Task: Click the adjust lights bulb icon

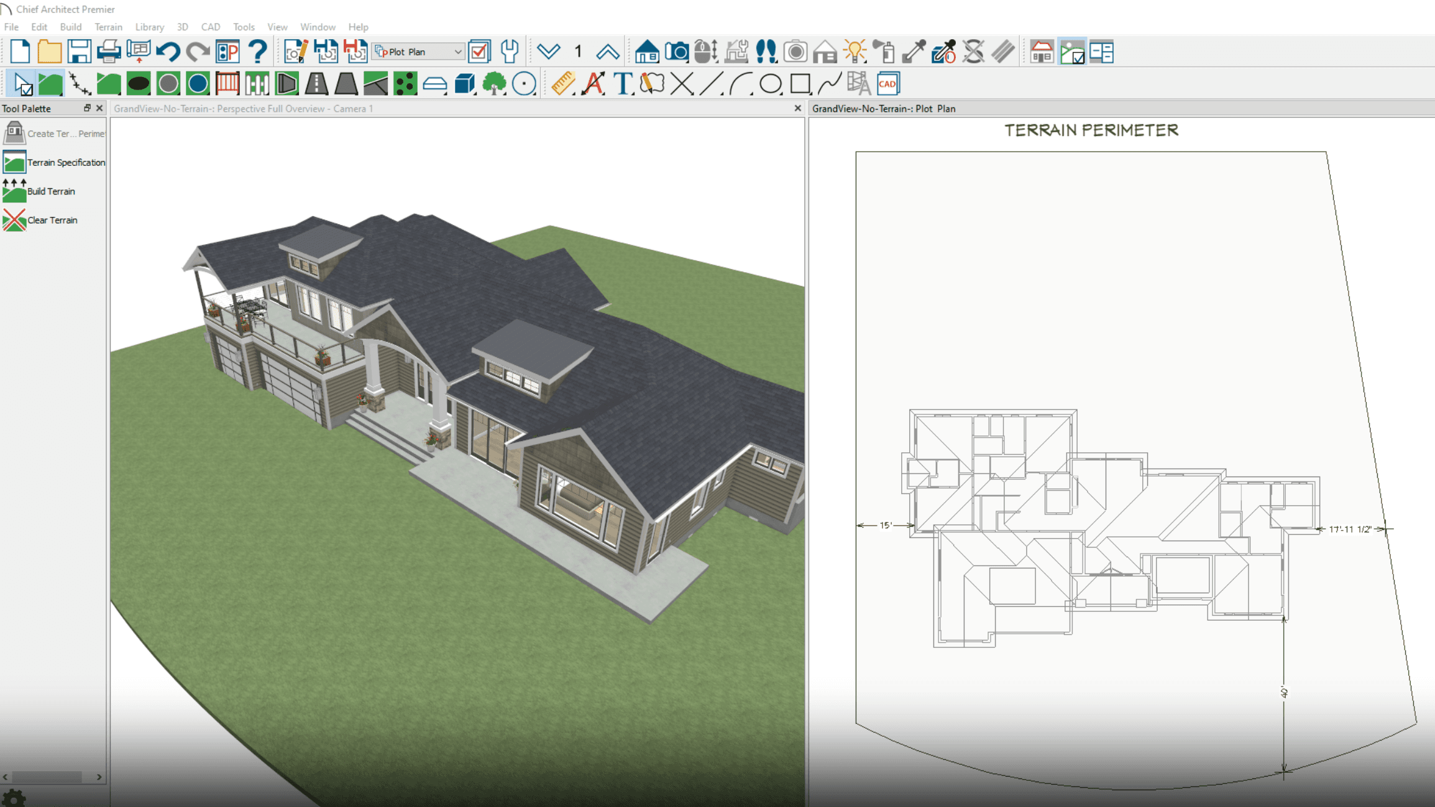Action: coord(855,52)
